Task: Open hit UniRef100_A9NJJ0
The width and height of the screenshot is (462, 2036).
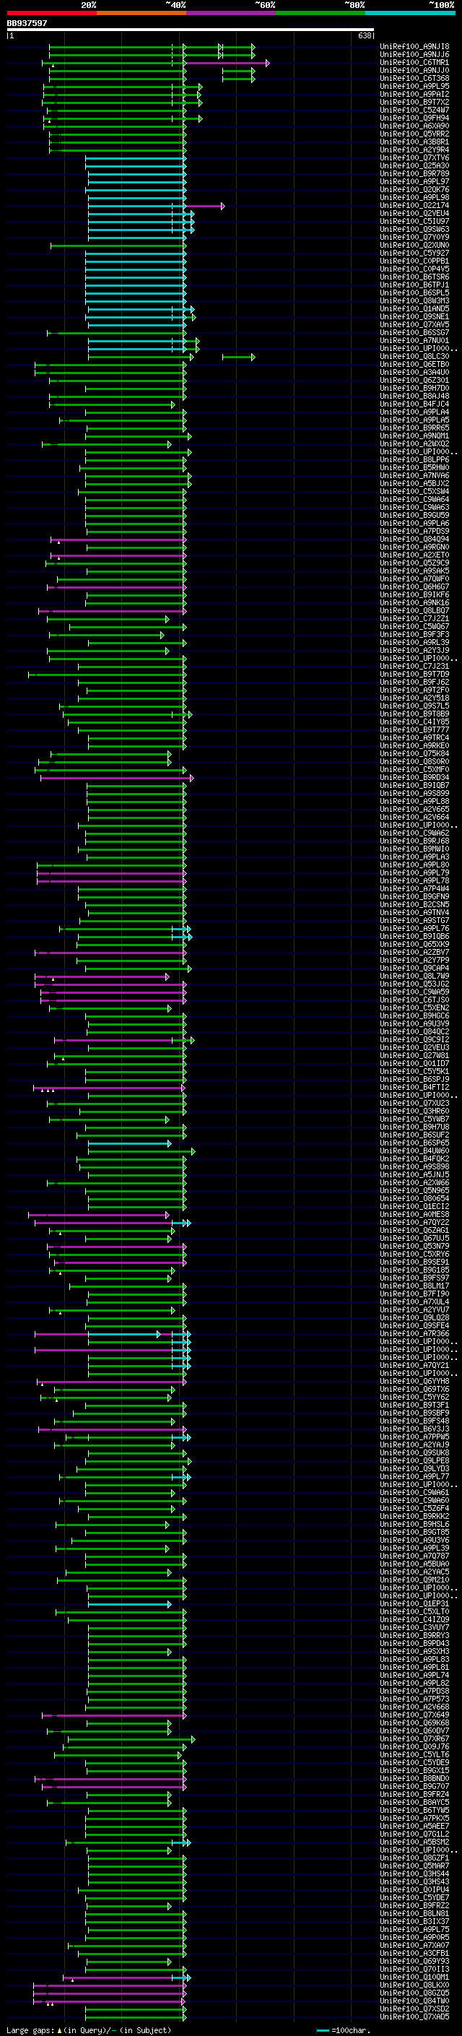Action: [414, 70]
